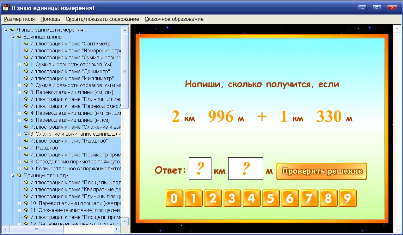Collapse the root "Я знаю единицы измерения!" node
The image size is (403, 235).
[6, 30]
